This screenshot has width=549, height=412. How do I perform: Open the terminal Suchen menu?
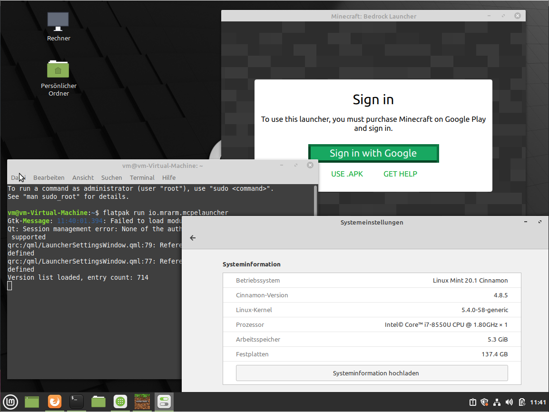click(111, 177)
